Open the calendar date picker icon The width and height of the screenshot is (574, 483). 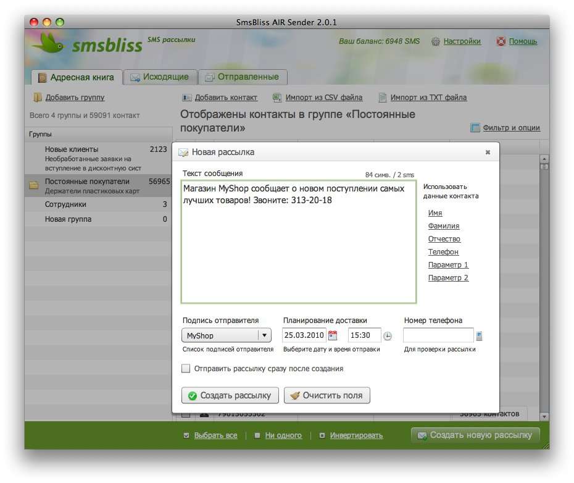coord(333,335)
